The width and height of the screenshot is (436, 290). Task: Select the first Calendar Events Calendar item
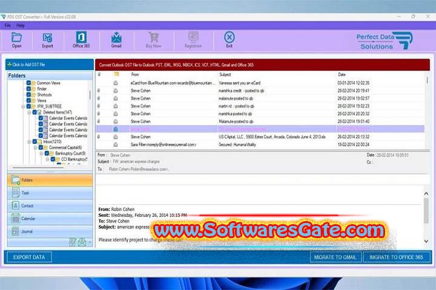point(68,118)
